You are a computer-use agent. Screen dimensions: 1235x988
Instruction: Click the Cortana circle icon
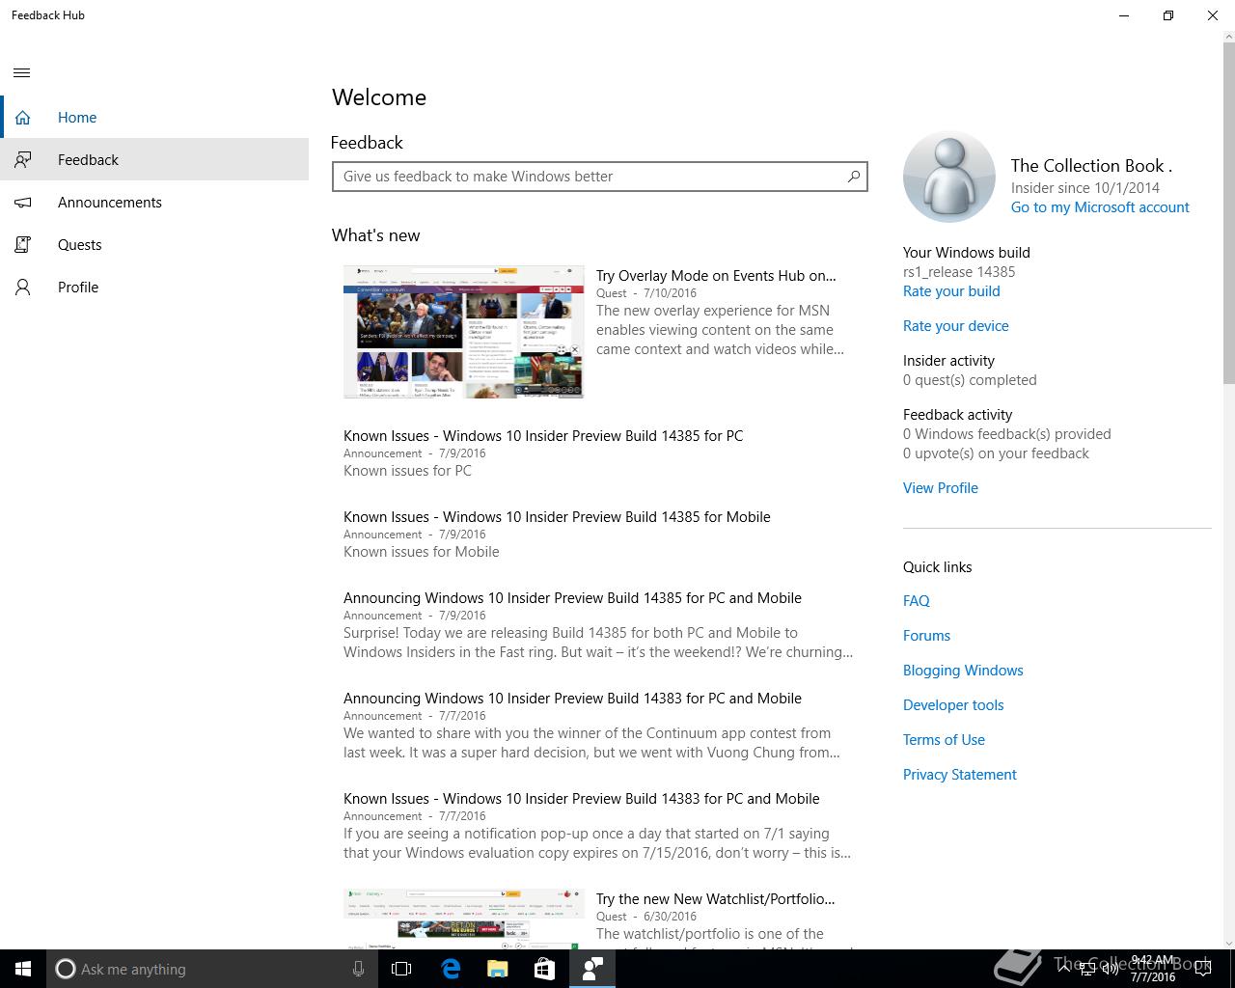point(65,969)
